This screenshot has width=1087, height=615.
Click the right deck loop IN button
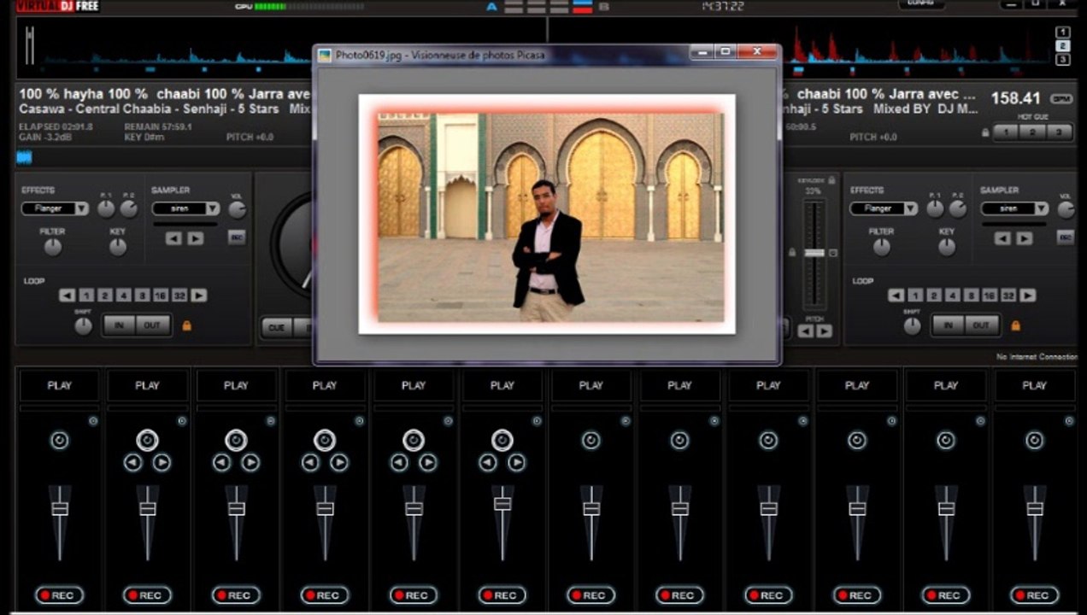point(949,325)
